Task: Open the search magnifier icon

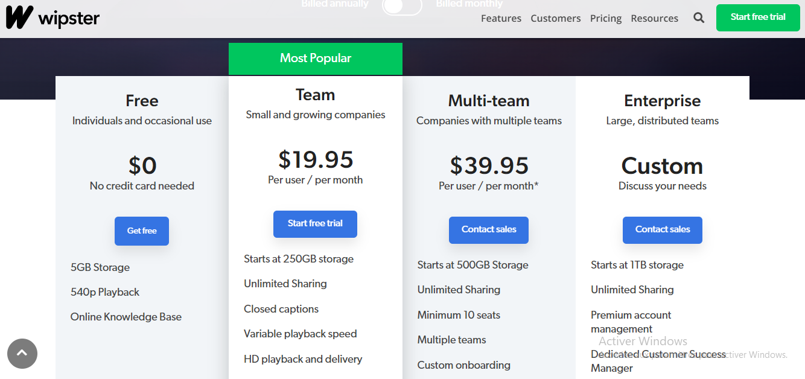Action: click(x=699, y=18)
